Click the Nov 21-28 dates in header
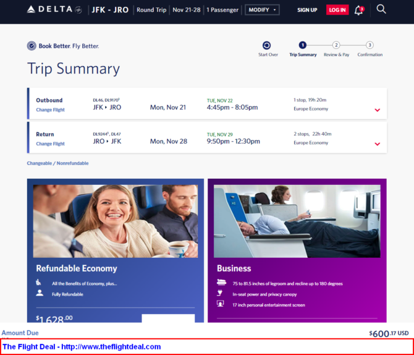The height and width of the screenshot is (355, 414). (x=187, y=10)
